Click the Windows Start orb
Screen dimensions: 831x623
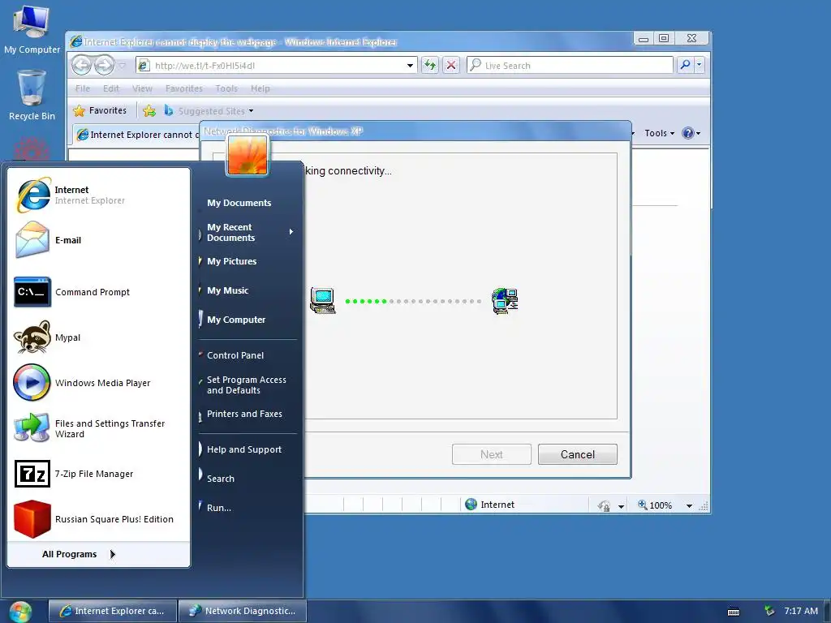[20, 612]
